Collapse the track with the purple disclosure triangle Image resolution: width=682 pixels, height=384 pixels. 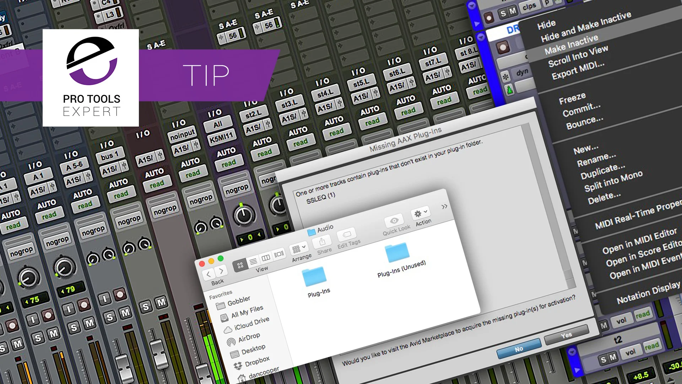coord(481,37)
